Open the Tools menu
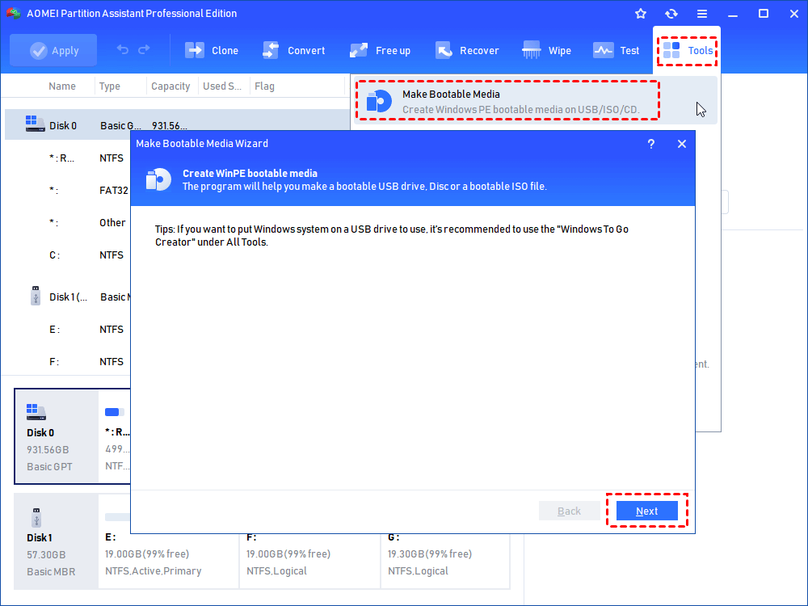The image size is (808, 606). (688, 50)
